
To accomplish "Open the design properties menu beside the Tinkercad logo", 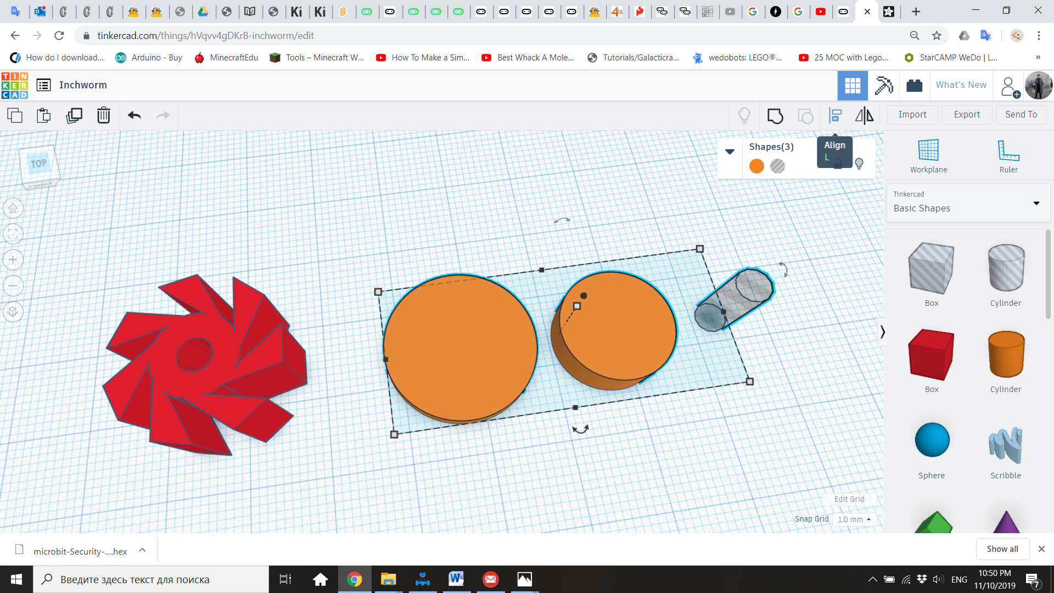I will click(x=43, y=85).
